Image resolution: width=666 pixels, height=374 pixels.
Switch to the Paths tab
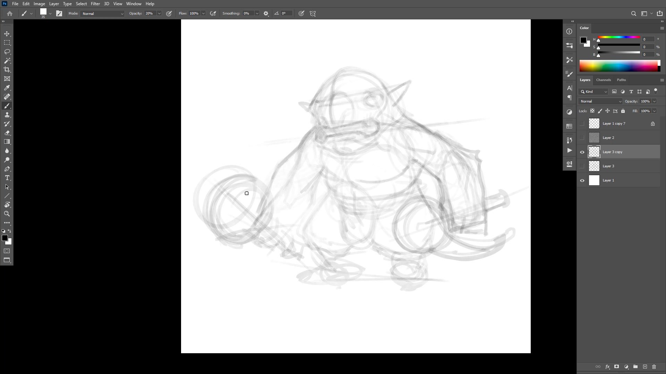click(621, 80)
